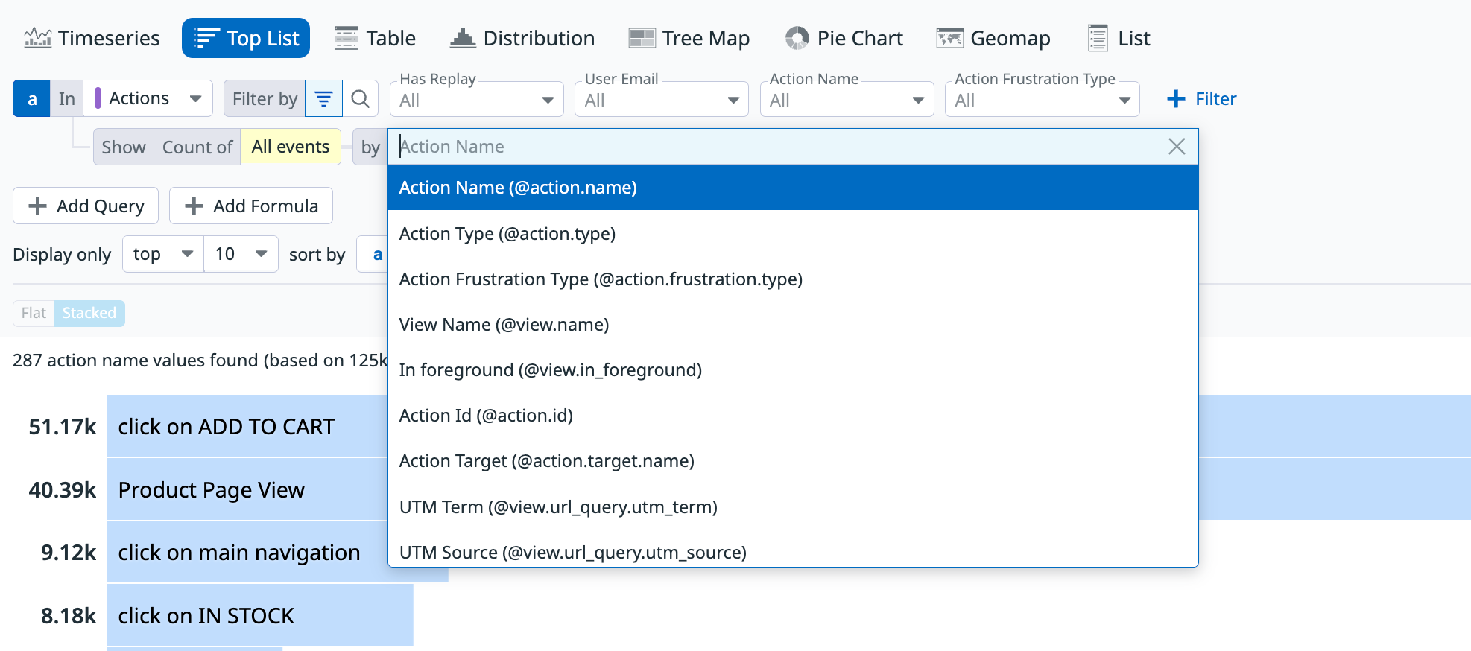Click the Add Formula button
The image size is (1471, 651).
251,206
